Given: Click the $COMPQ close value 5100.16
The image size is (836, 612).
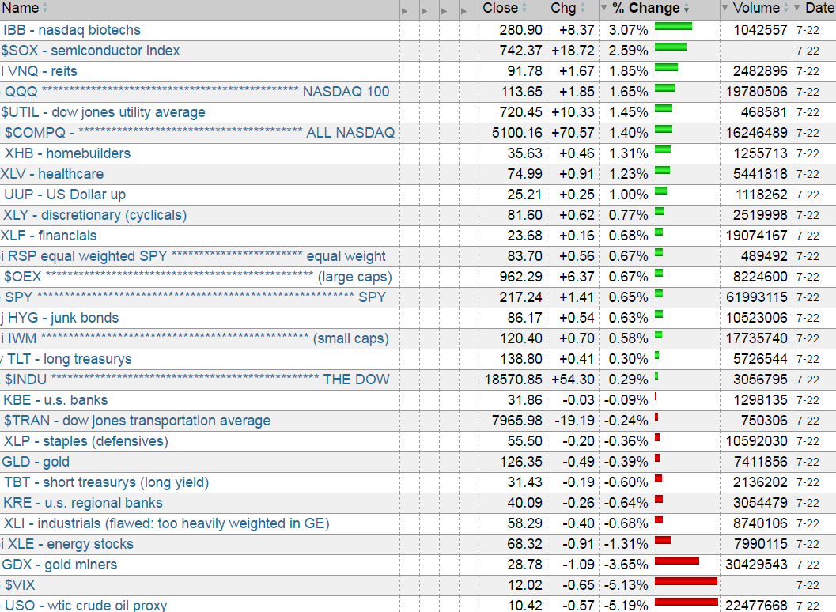Looking at the screenshot, I should [x=517, y=133].
